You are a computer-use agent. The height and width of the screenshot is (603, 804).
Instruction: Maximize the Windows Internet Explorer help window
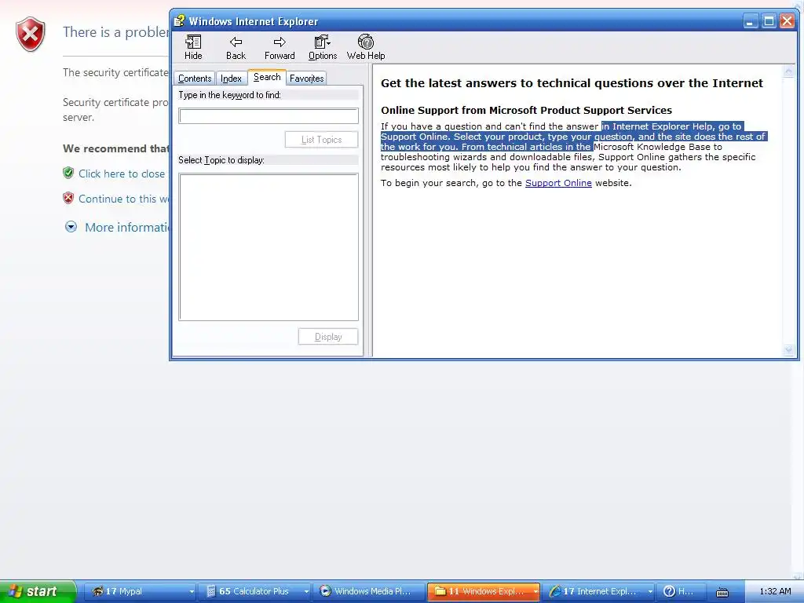pyautogui.click(x=769, y=21)
